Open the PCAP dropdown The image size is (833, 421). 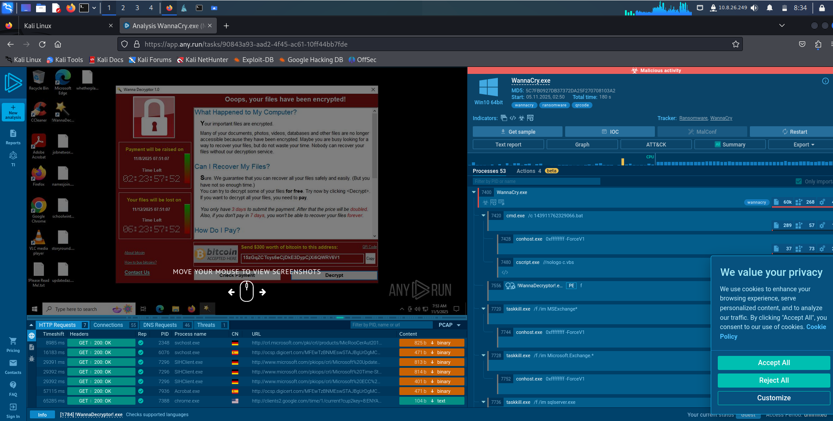tap(449, 325)
